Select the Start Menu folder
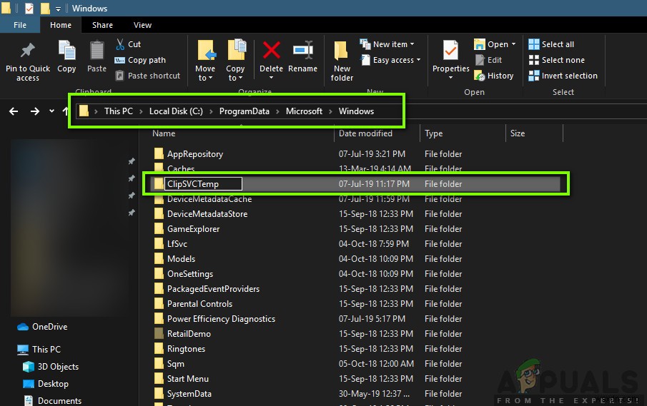The width and height of the screenshot is (647, 406). [x=188, y=379]
